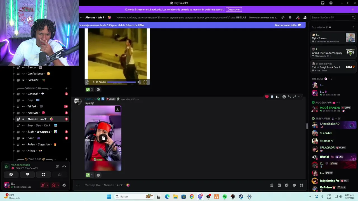Toggle noise suppression icon
Image resolution: width=358 pixels, height=201 pixels.
tap(57, 166)
